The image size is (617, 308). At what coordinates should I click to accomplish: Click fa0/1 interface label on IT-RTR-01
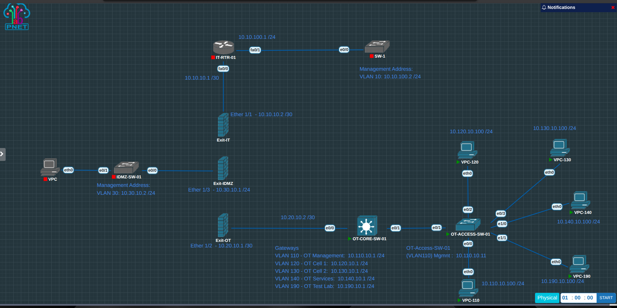[255, 50]
